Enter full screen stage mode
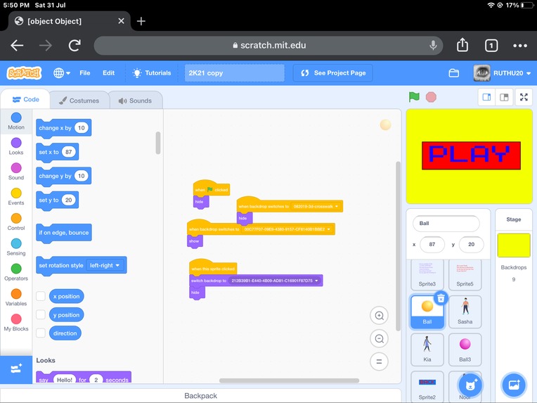Viewport: 537px width, 403px height. click(524, 97)
